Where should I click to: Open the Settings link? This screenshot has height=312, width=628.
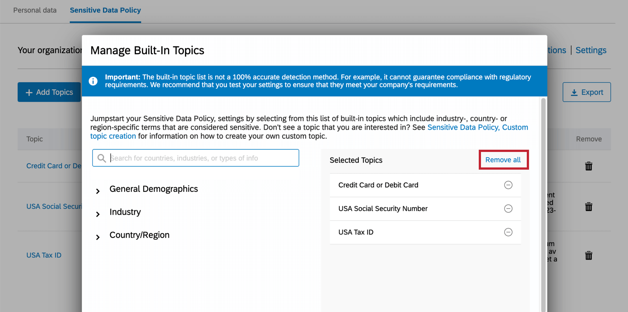(x=591, y=50)
